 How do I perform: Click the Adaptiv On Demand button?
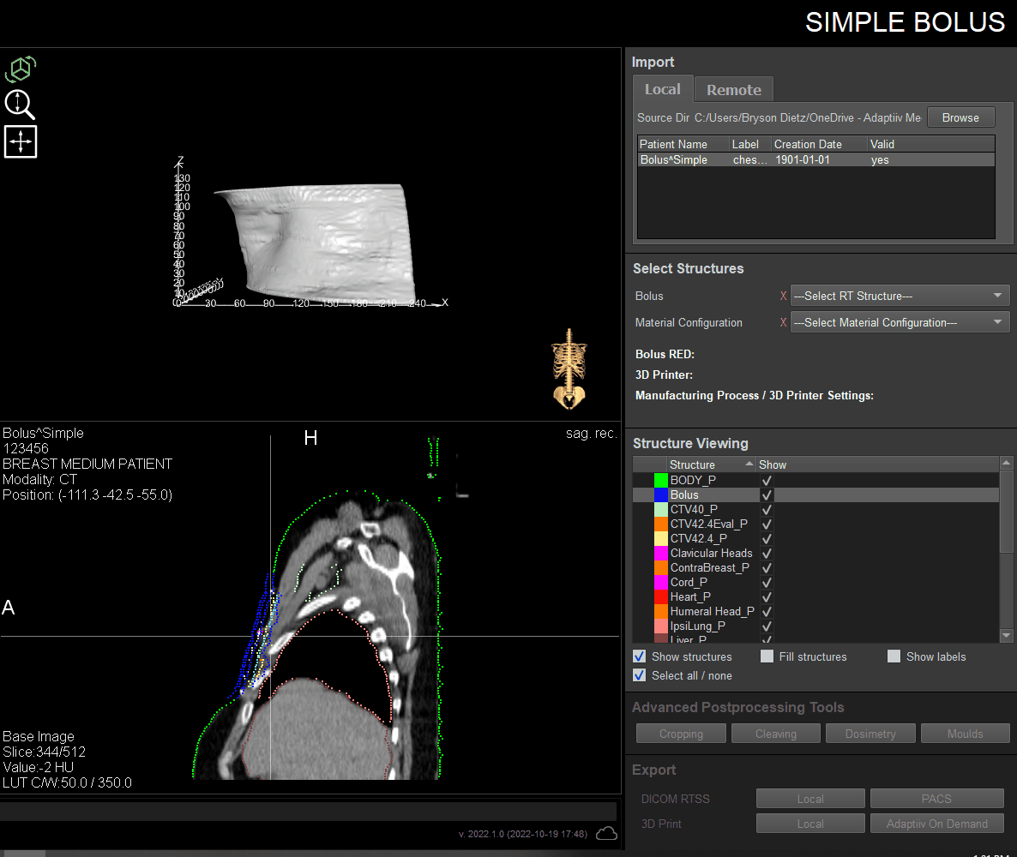tap(936, 824)
